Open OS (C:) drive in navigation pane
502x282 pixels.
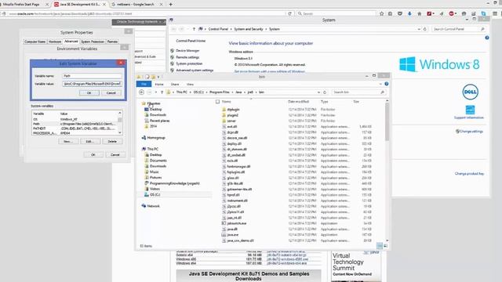tap(155, 194)
